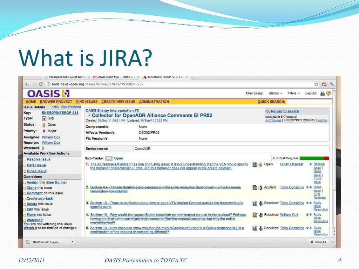The height and width of the screenshot is (269, 359).
Task: Open the download item options arrow
Action: click(72, 242)
